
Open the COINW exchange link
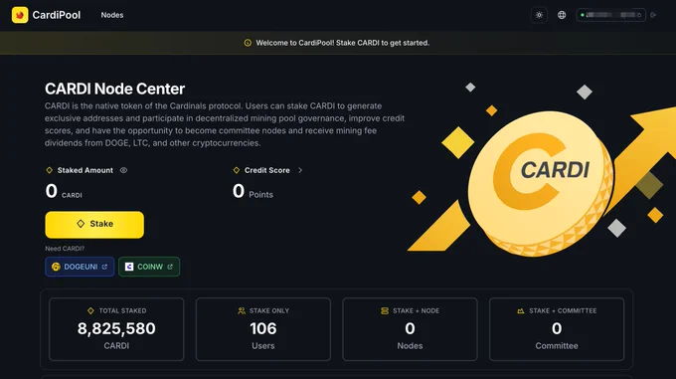click(x=149, y=267)
